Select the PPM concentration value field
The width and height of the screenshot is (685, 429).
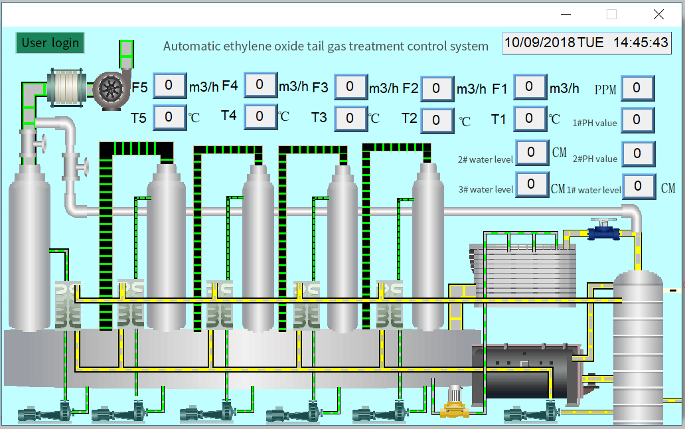coord(637,88)
